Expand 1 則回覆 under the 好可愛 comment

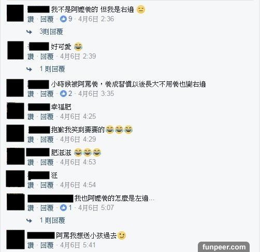pos(52,69)
